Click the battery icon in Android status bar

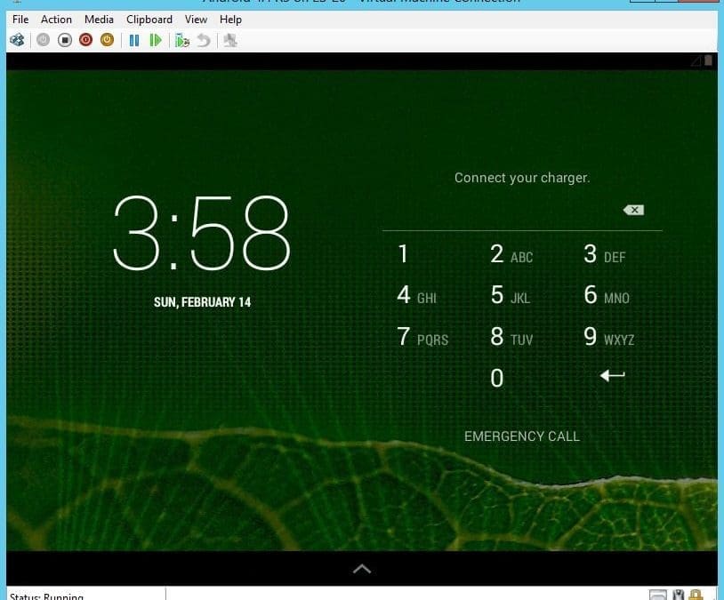(708, 60)
